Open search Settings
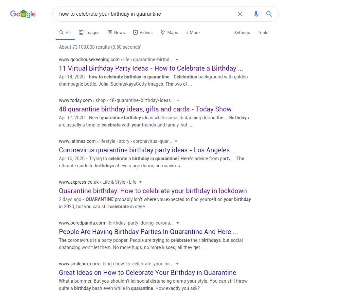The height and width of the screenshot is (301, 353). pos(242,32)
